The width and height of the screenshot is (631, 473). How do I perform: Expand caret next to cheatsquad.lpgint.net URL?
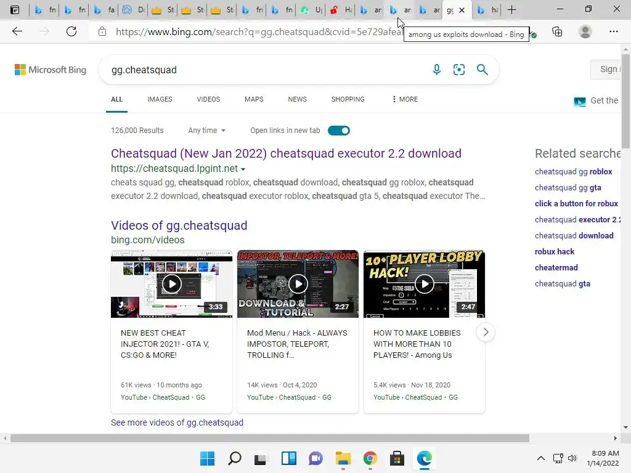point(243,169)
